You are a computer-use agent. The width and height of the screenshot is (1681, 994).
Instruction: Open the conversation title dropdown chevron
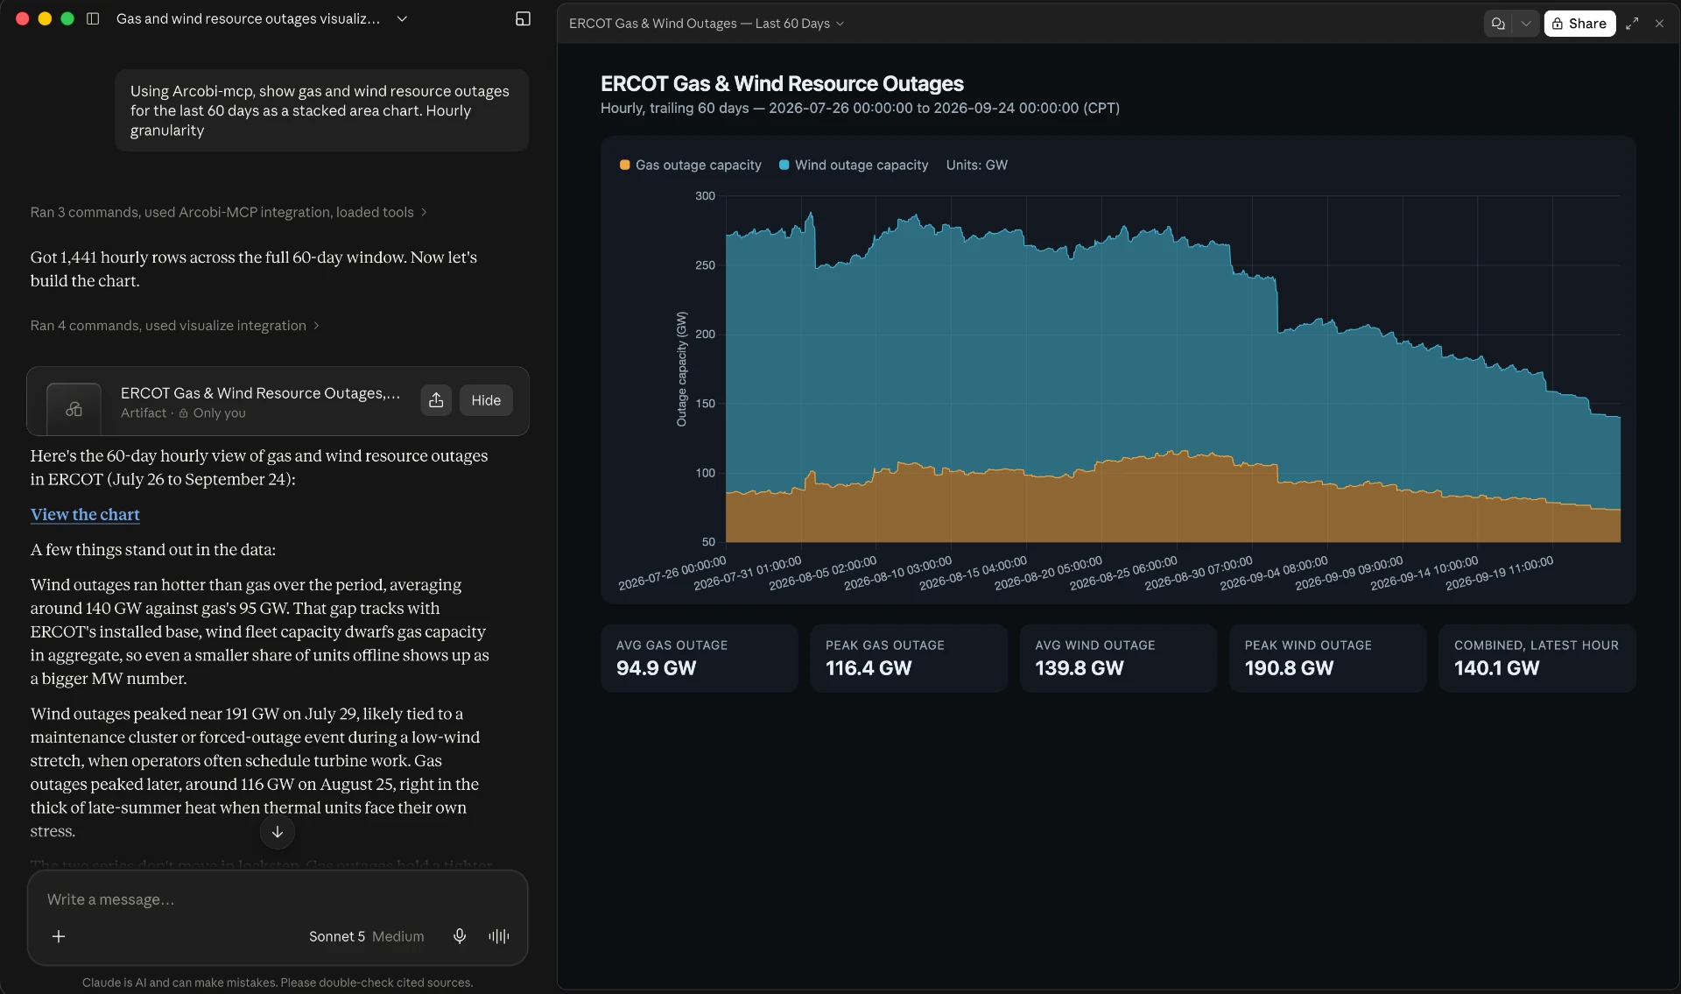(x=402, y=18)
